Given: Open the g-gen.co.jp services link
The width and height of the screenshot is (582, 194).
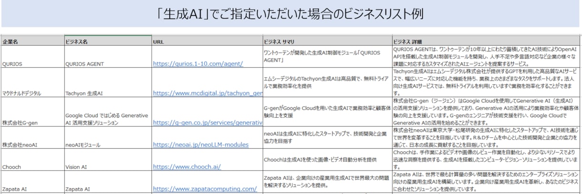Looking at the screenshot, I should coord(208,123).
